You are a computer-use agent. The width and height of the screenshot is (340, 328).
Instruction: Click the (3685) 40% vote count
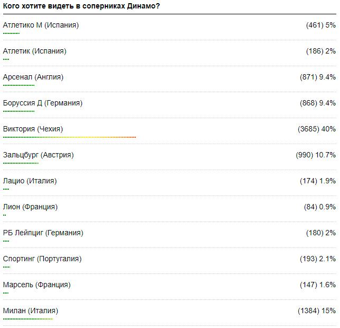[317, 129]
